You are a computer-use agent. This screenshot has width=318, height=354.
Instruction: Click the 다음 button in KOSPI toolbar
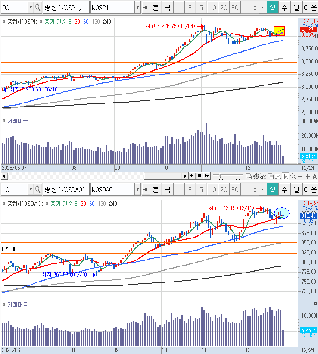tap(310, 7)
